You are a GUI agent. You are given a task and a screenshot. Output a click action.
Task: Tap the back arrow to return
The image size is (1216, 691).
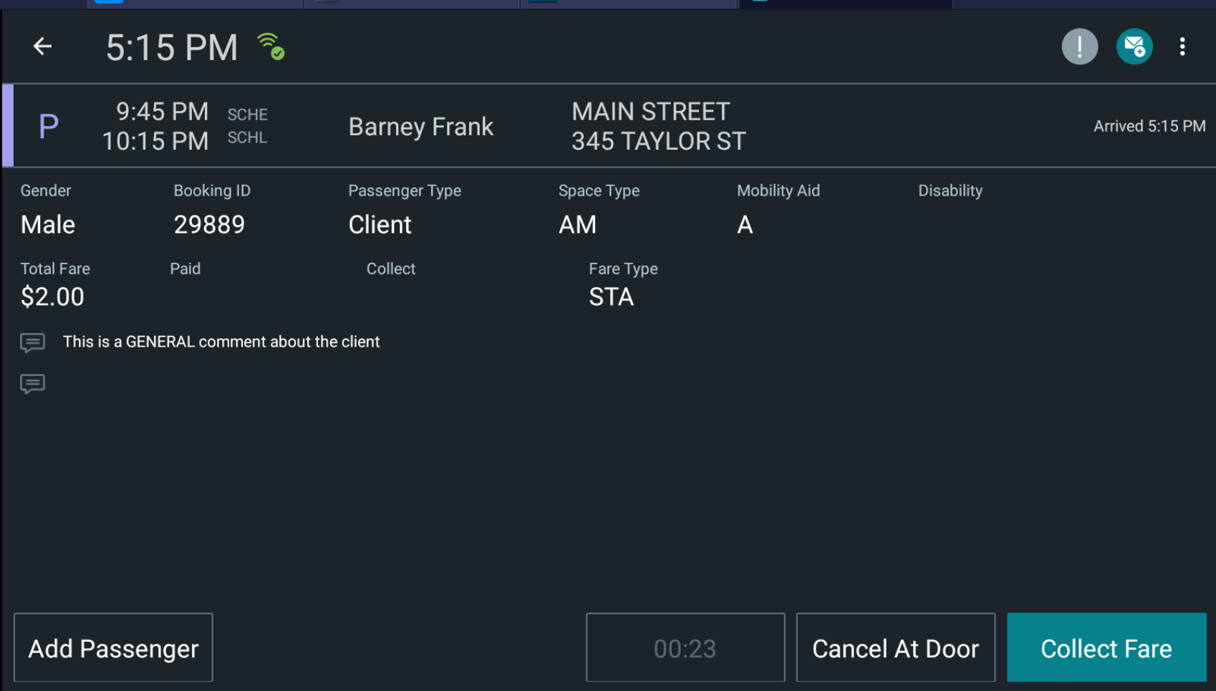(x=42, y=46)
